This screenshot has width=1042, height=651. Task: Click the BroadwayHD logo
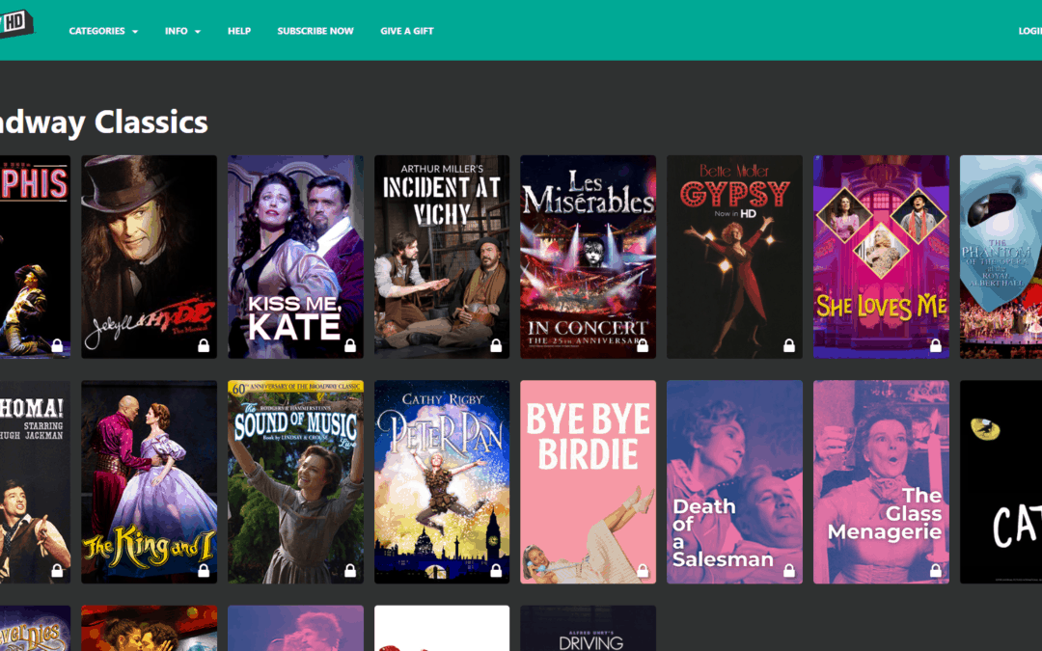pyautogui.click(x=16, y=24)
